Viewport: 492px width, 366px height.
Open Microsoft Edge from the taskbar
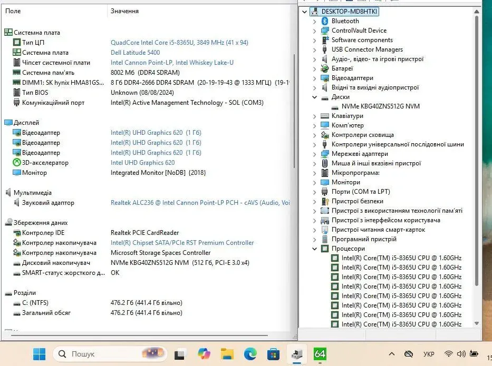[250, 354]
